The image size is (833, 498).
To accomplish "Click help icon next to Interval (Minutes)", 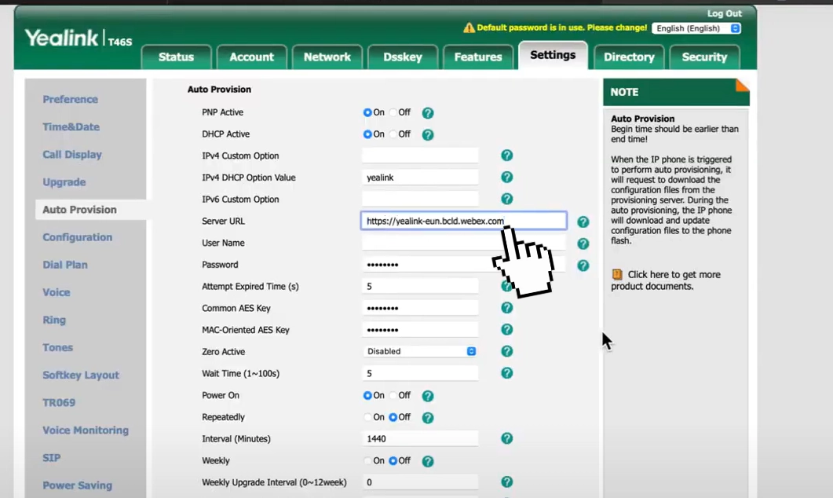I will click(507, 438).
